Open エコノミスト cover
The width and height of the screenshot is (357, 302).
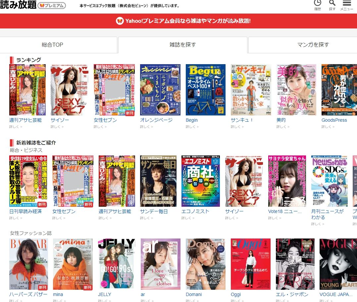coord(201,181)
